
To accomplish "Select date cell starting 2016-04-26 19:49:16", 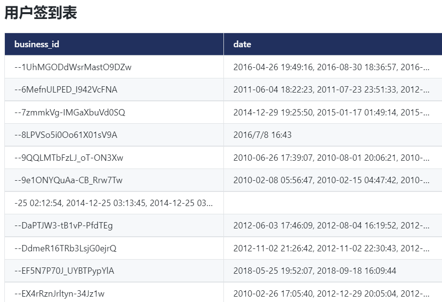I will [x=331, y=67].
